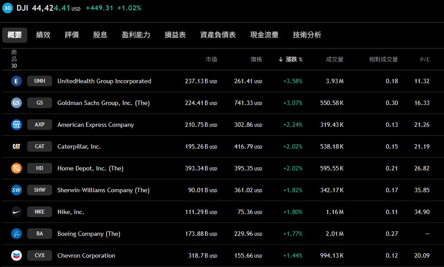Click the Home Depot logo icon

tap(16, 168)
